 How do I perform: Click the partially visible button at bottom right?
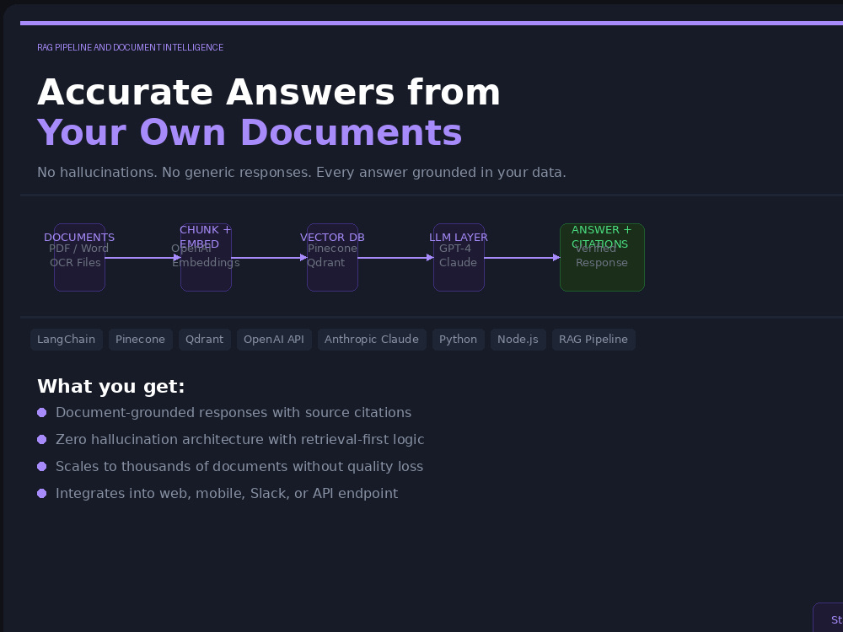coord(828,618)
